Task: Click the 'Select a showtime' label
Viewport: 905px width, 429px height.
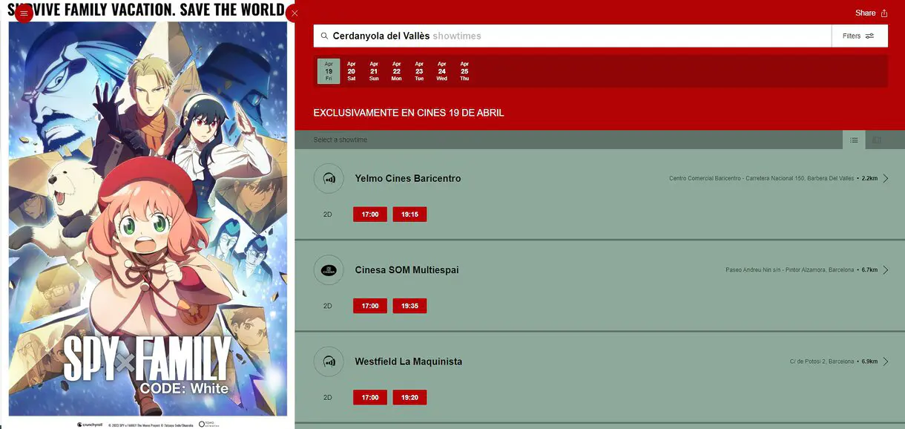Action: (340, 140)
